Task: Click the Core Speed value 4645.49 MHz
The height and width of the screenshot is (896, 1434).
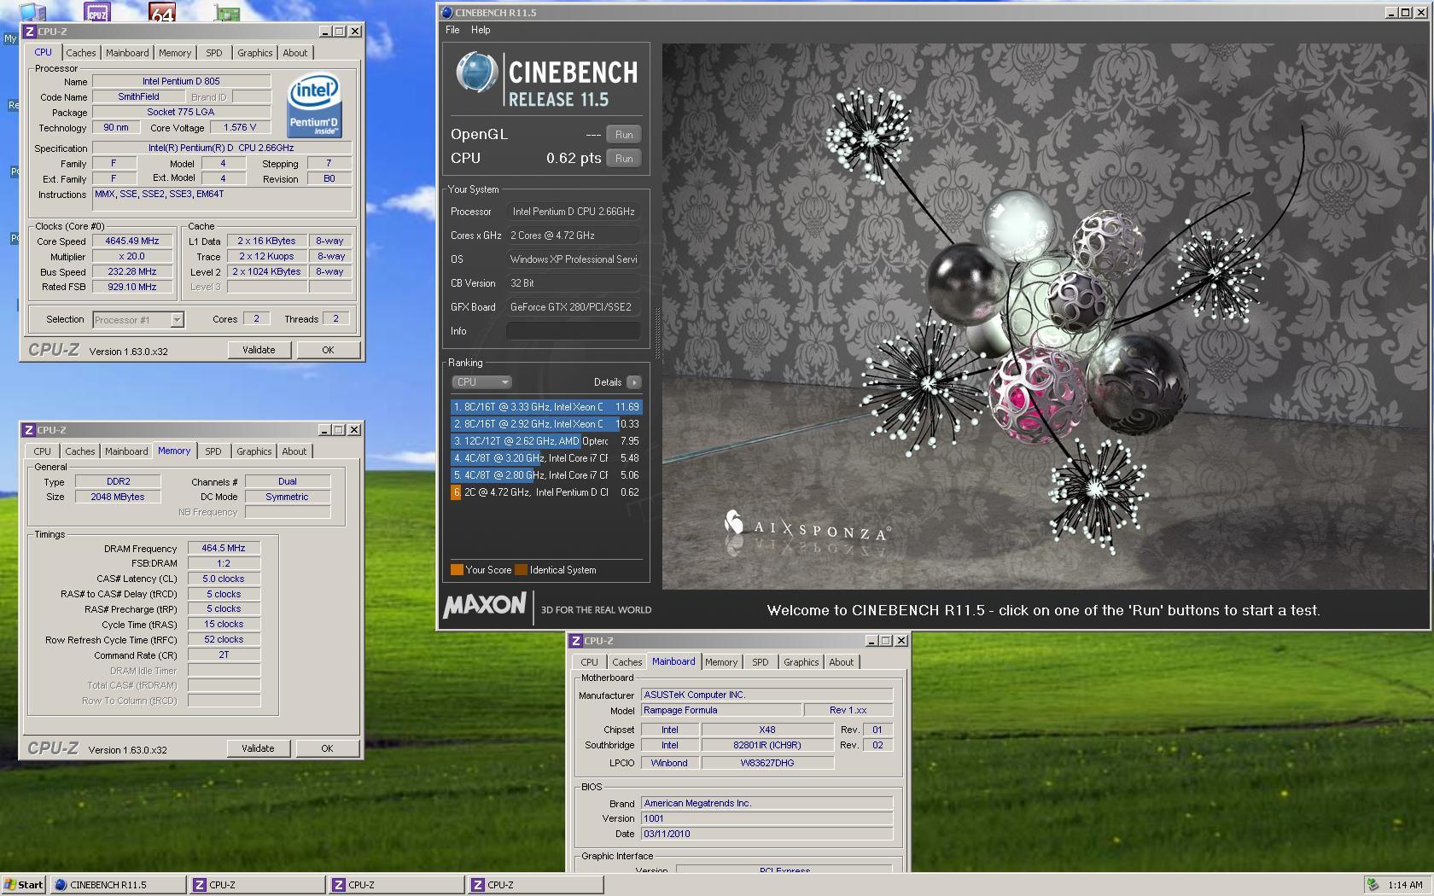Action: coord(132,241)
